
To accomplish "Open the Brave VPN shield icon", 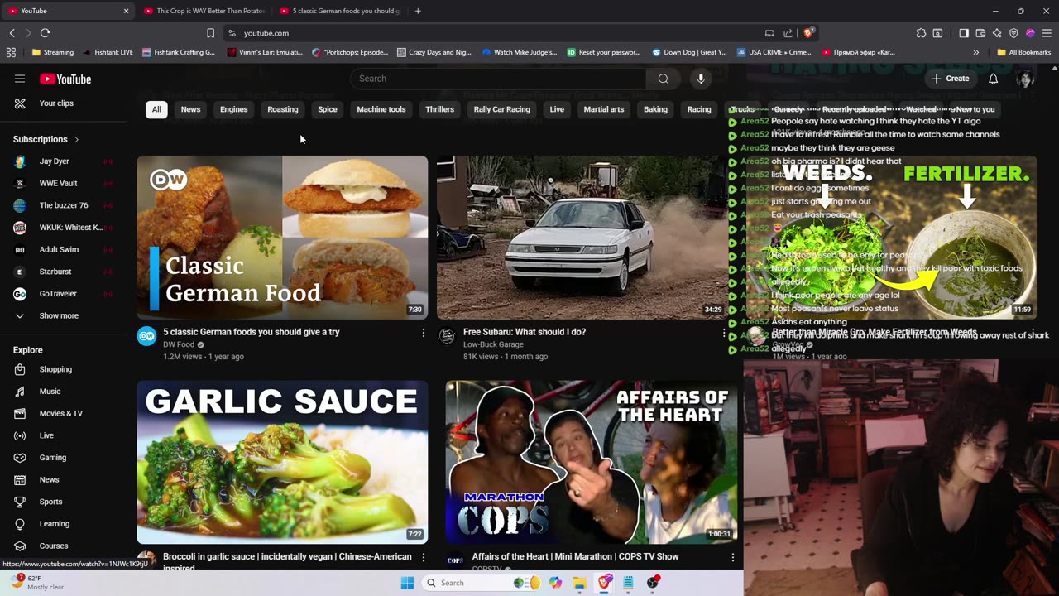I will [x=1013, y=33].
